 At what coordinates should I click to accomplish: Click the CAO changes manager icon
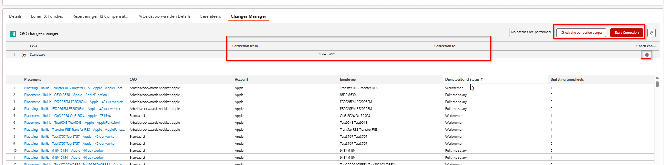tap(13, 33)
